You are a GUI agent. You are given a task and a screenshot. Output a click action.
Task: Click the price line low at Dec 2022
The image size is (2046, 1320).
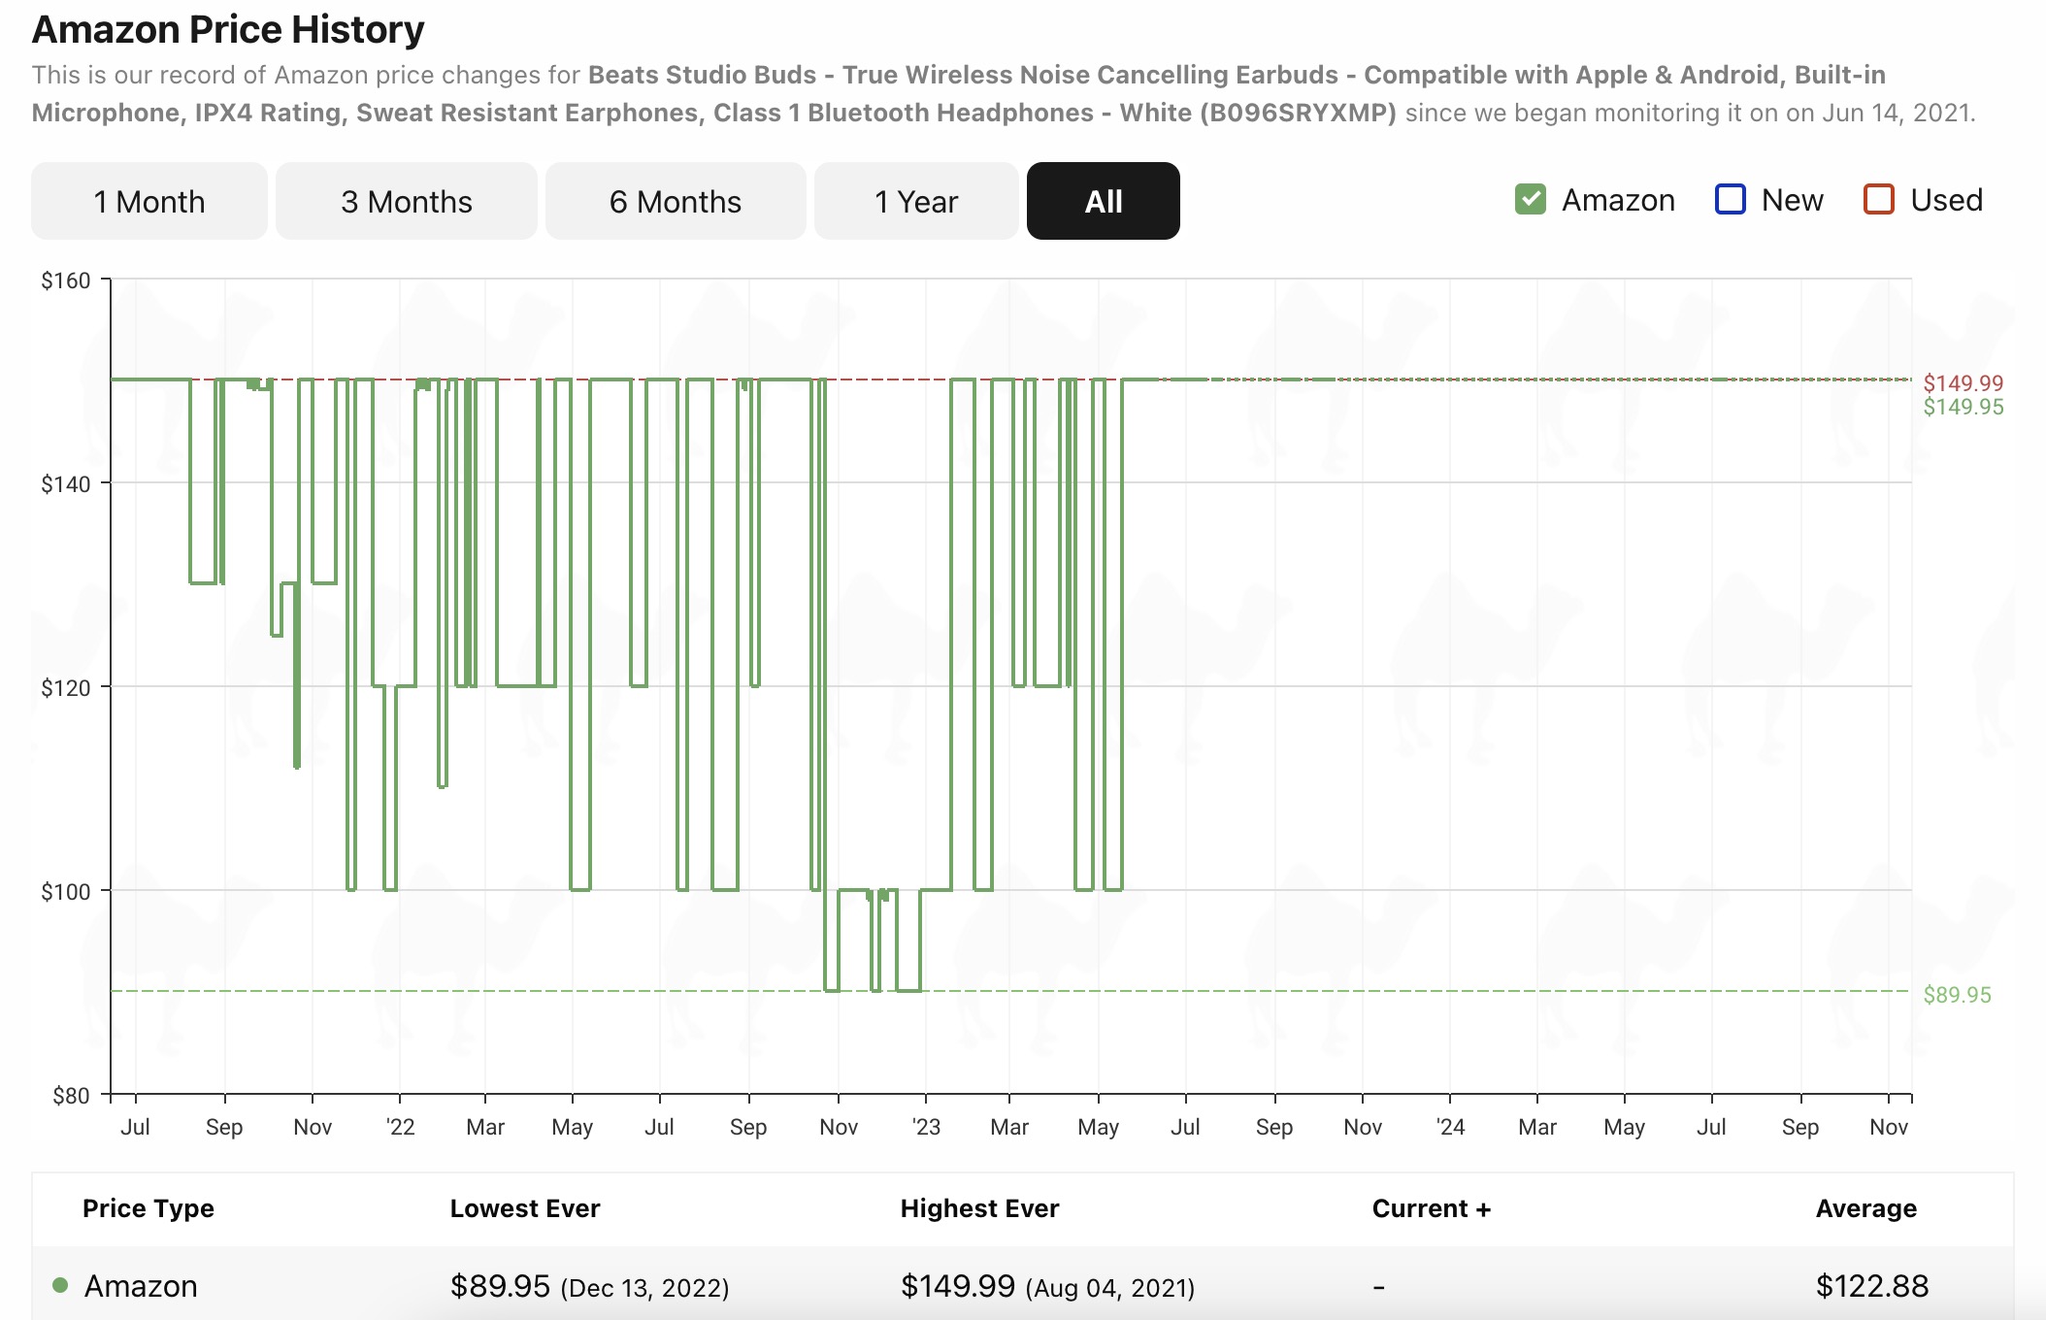[908, 990]
